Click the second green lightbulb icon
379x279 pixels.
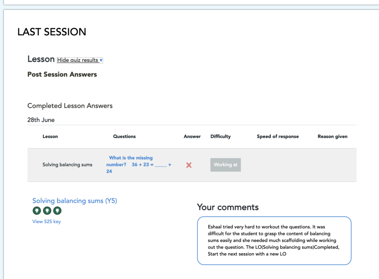47,210
